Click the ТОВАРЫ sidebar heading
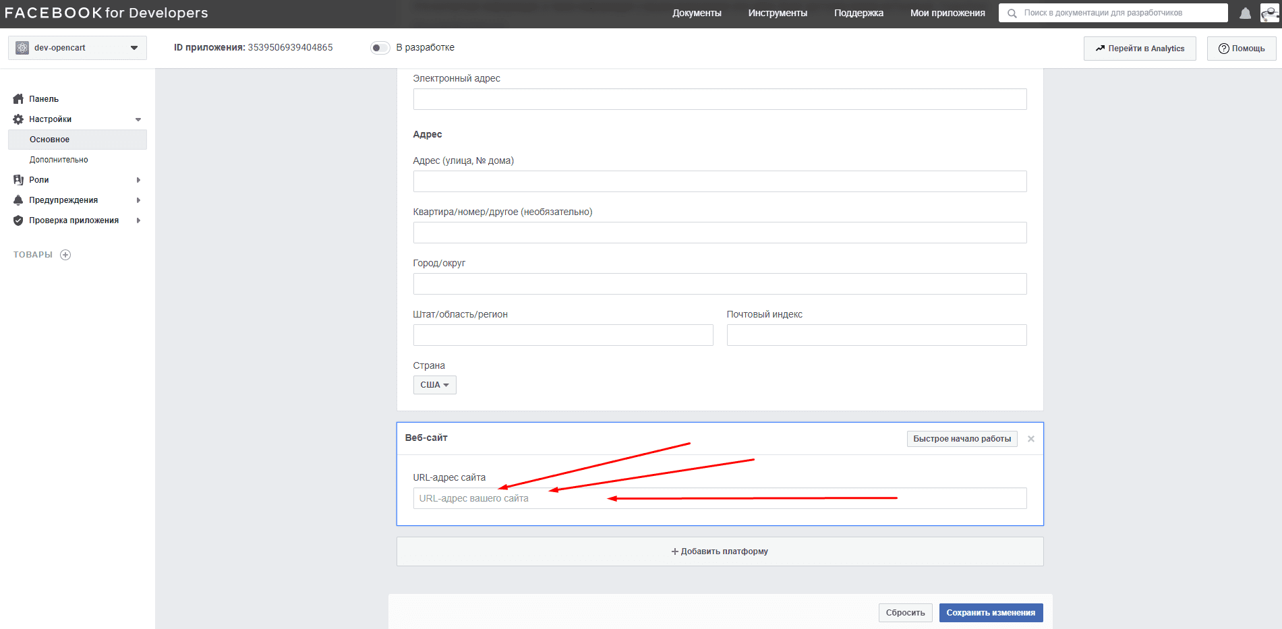This screenshot has height=629, width=1282. click(x=33, y=255)
